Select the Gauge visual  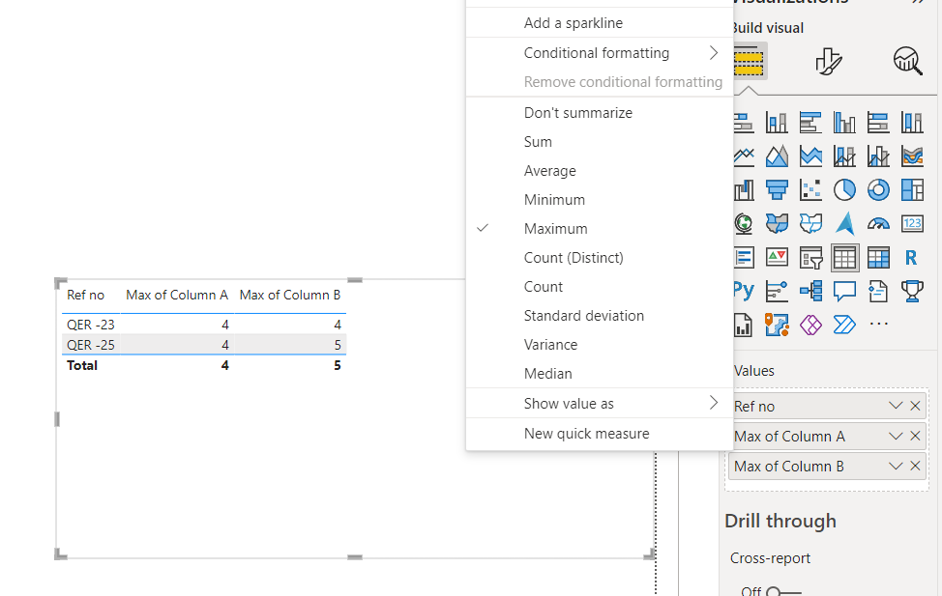click(x=878, y=224)
